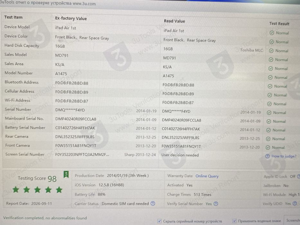Viewport: 300px width, 225px height.
Task: Select the ex-factory 'A1475' model number
Action: (x=61, y=74)
